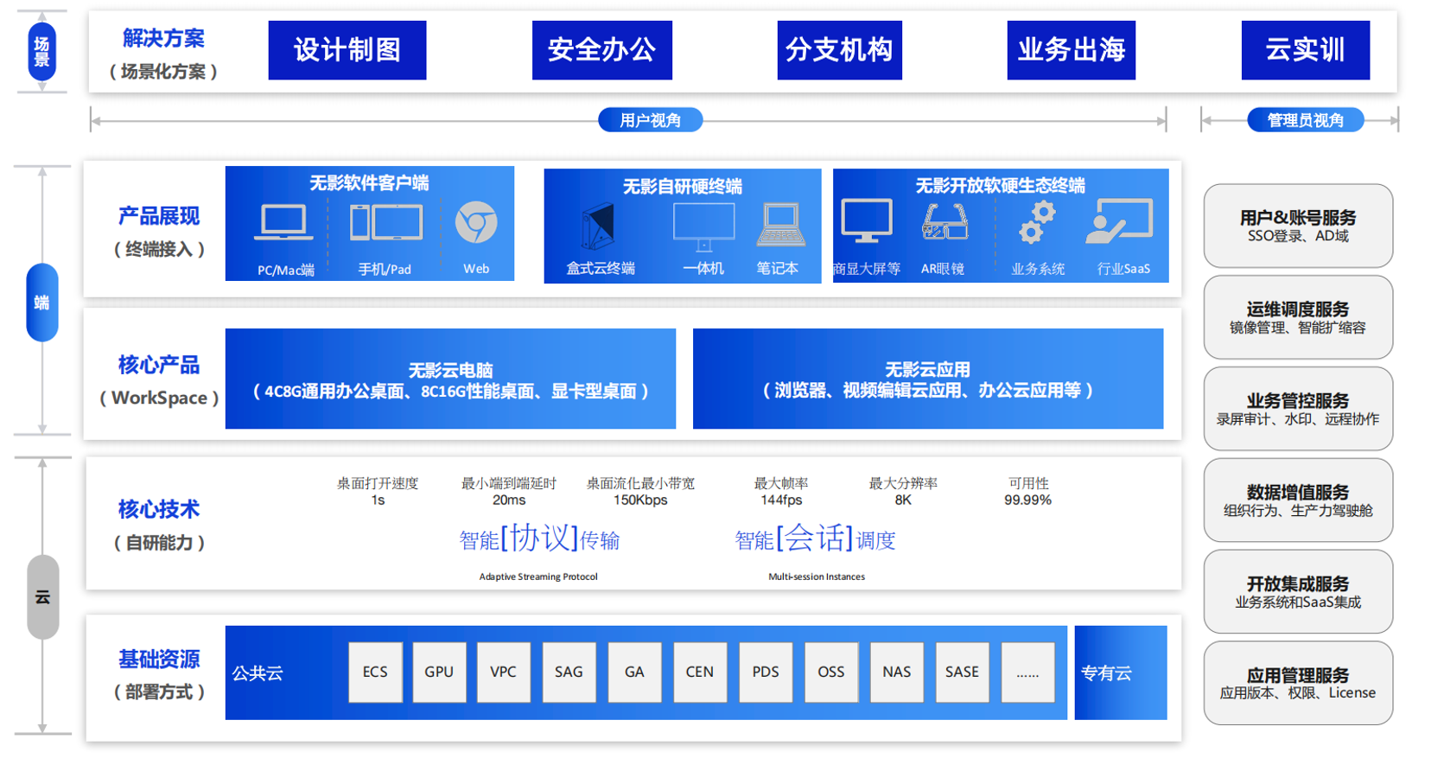1450x771 pixels.
Task: Click the GPU resource box
Action: [x=439, y=672]
